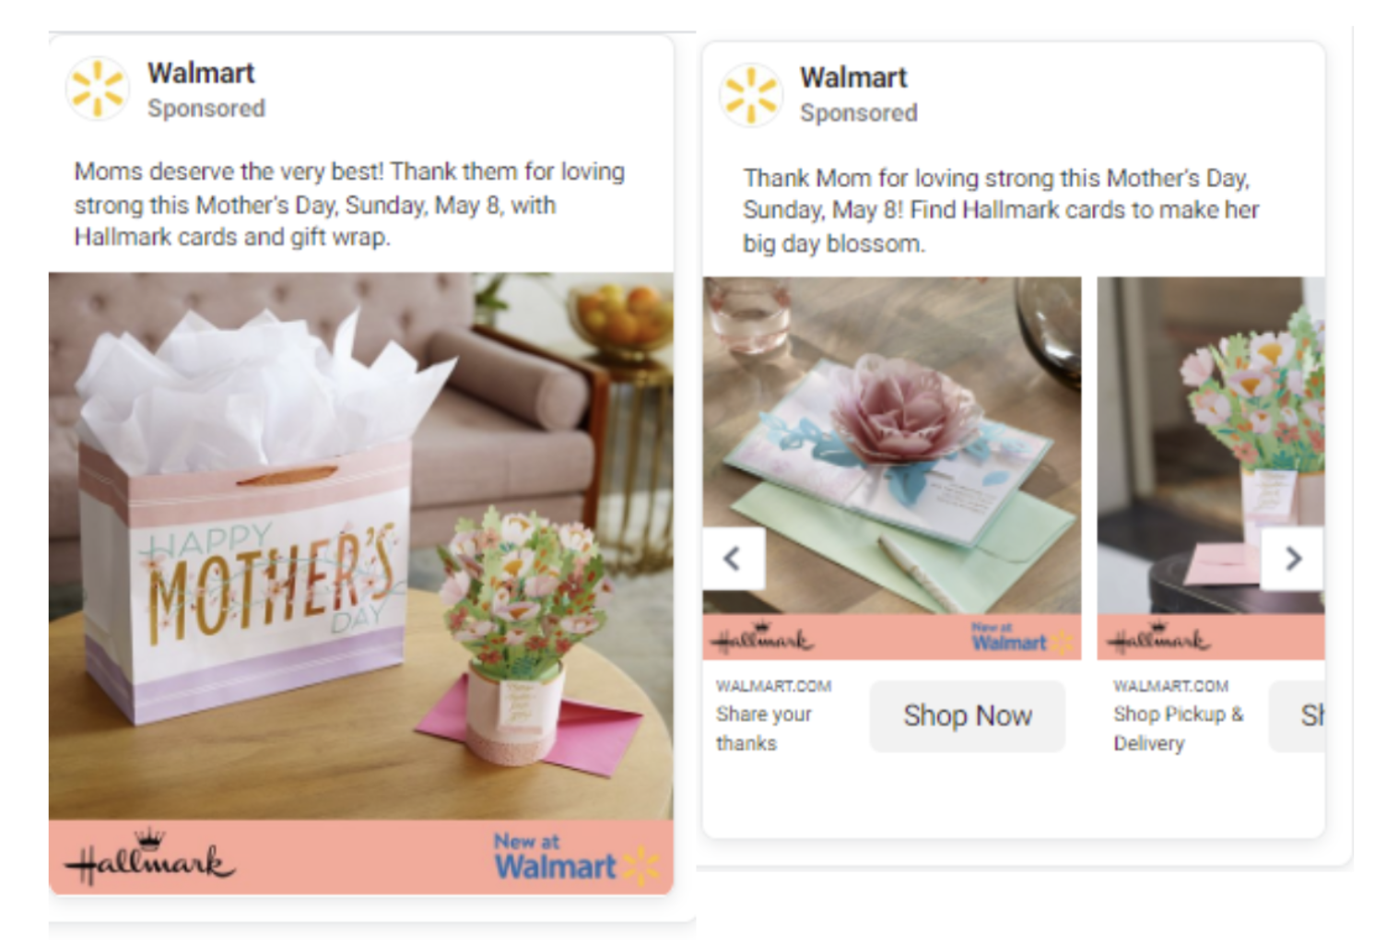Click Hallmark logo on large gift bag banner

[150, 857]
